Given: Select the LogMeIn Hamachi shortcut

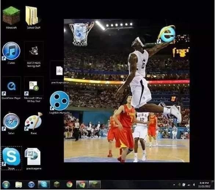Looking at the screenshot, I should (x=59, y=102).
